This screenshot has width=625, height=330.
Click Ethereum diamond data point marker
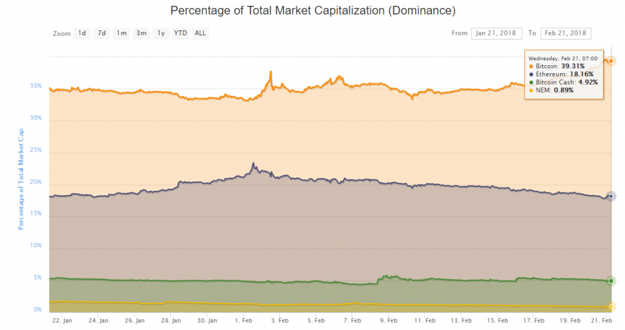point(611,196)
